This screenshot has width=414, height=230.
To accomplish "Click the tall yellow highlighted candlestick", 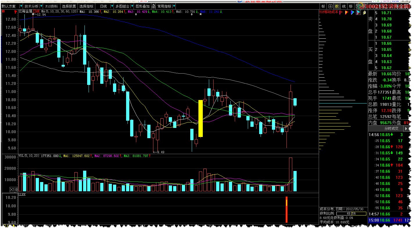I will pos(200,118).
